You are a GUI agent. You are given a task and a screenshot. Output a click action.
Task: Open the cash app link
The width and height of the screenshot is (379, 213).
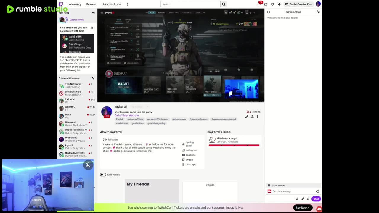coord(189,164)
